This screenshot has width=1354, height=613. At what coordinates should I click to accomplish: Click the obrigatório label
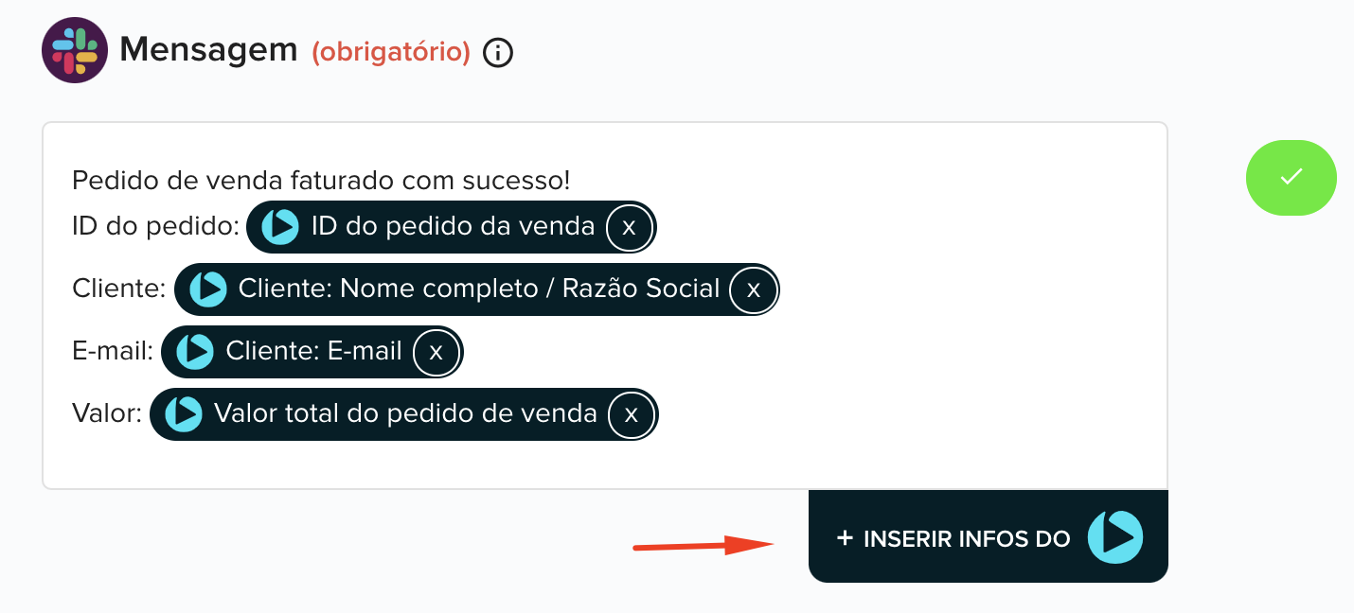[392, 52]
